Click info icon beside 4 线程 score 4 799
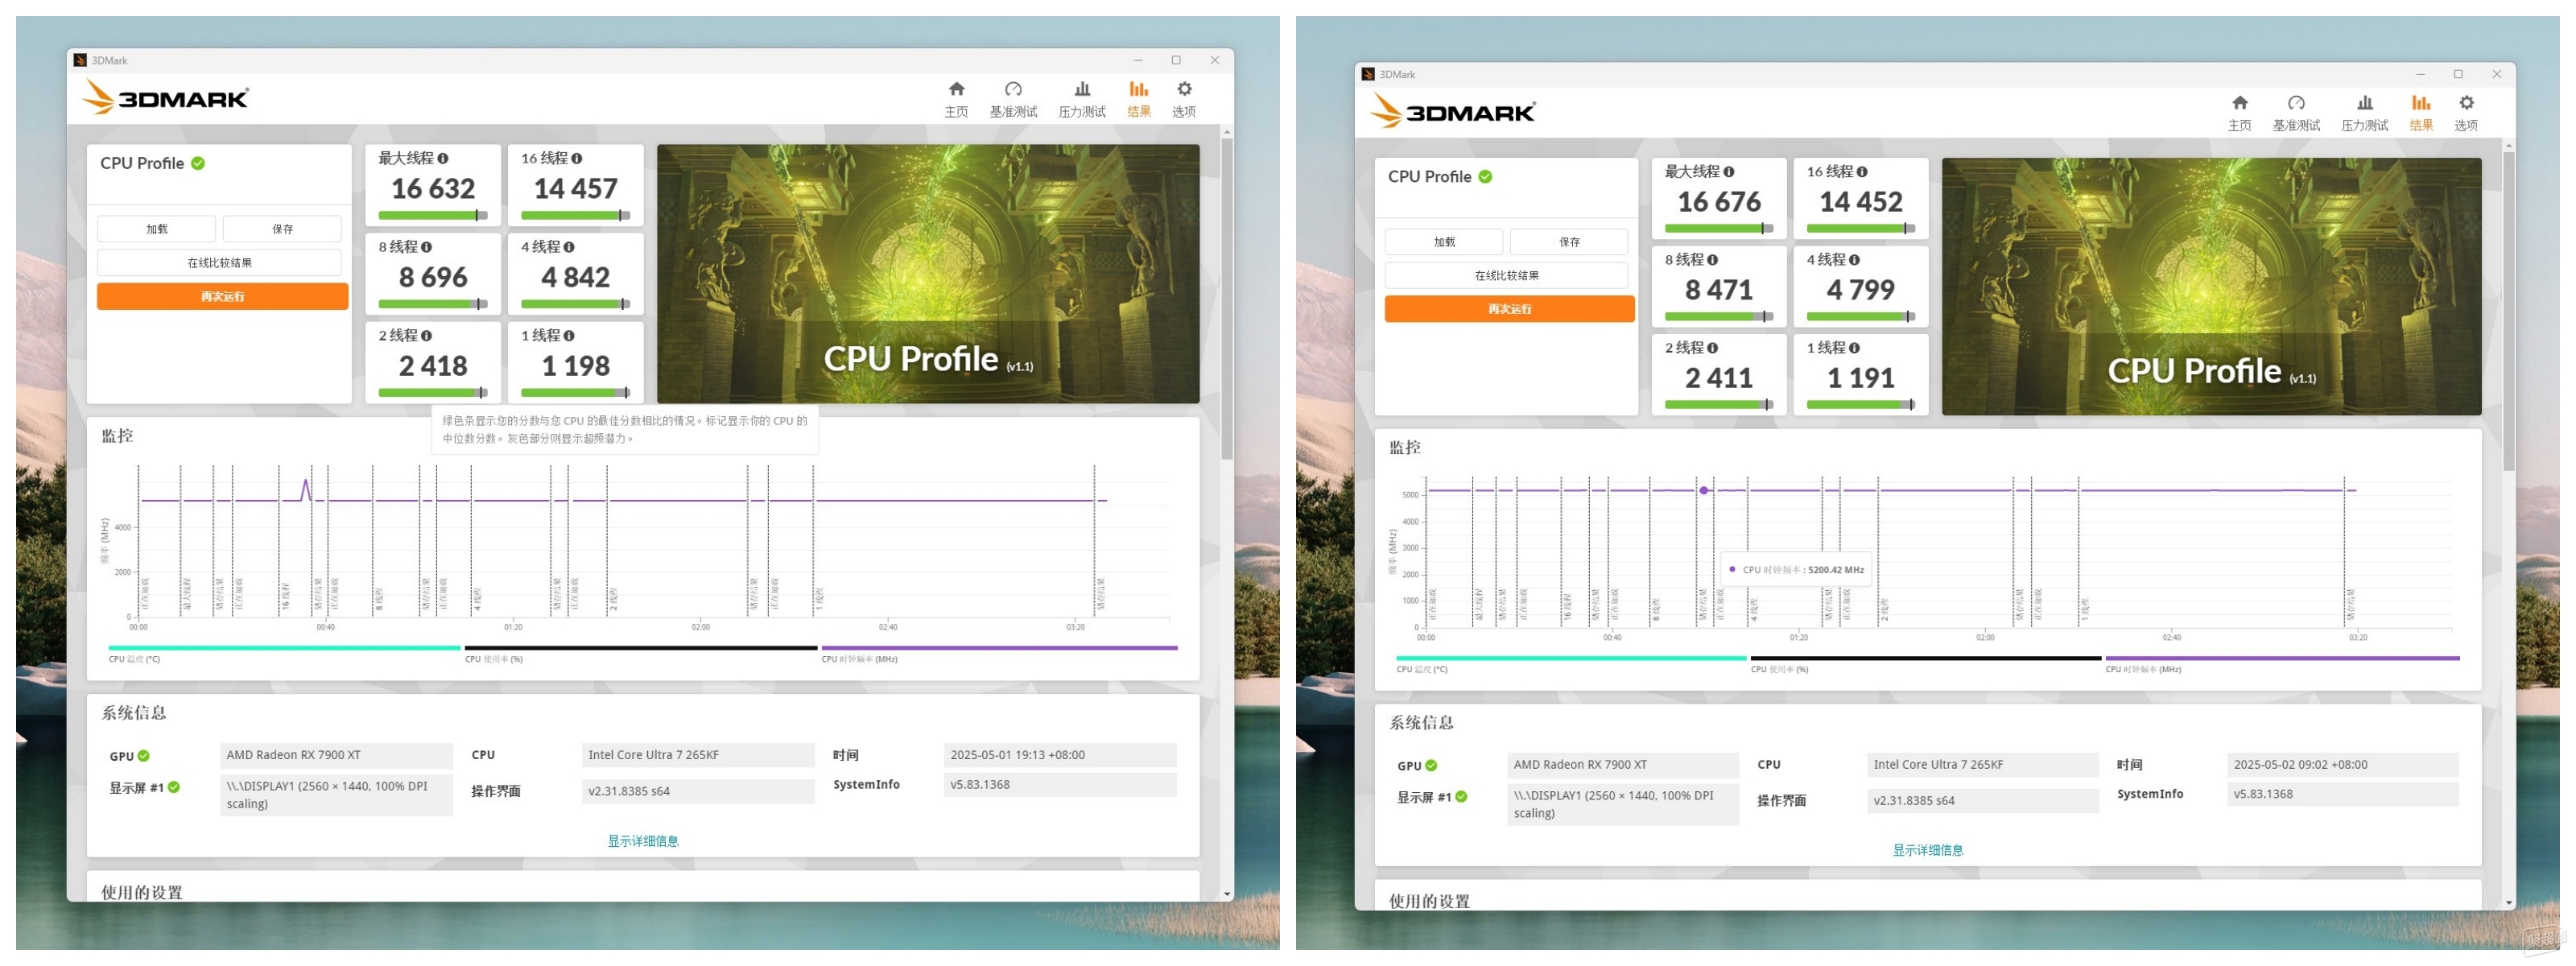 click(1855, 260)
